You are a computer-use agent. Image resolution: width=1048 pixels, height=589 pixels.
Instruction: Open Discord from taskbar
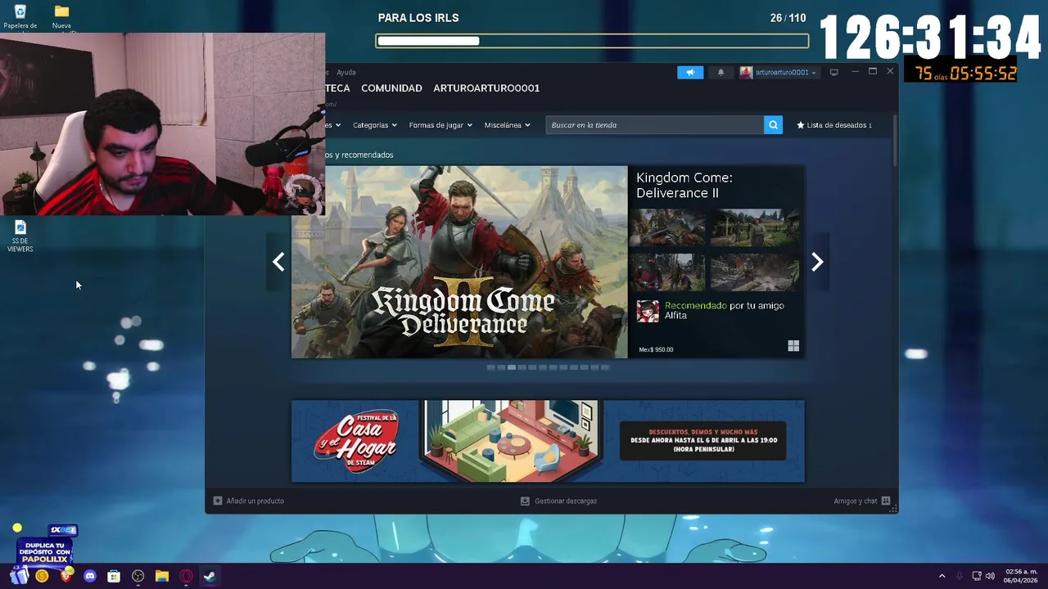(x=90, y=576)
